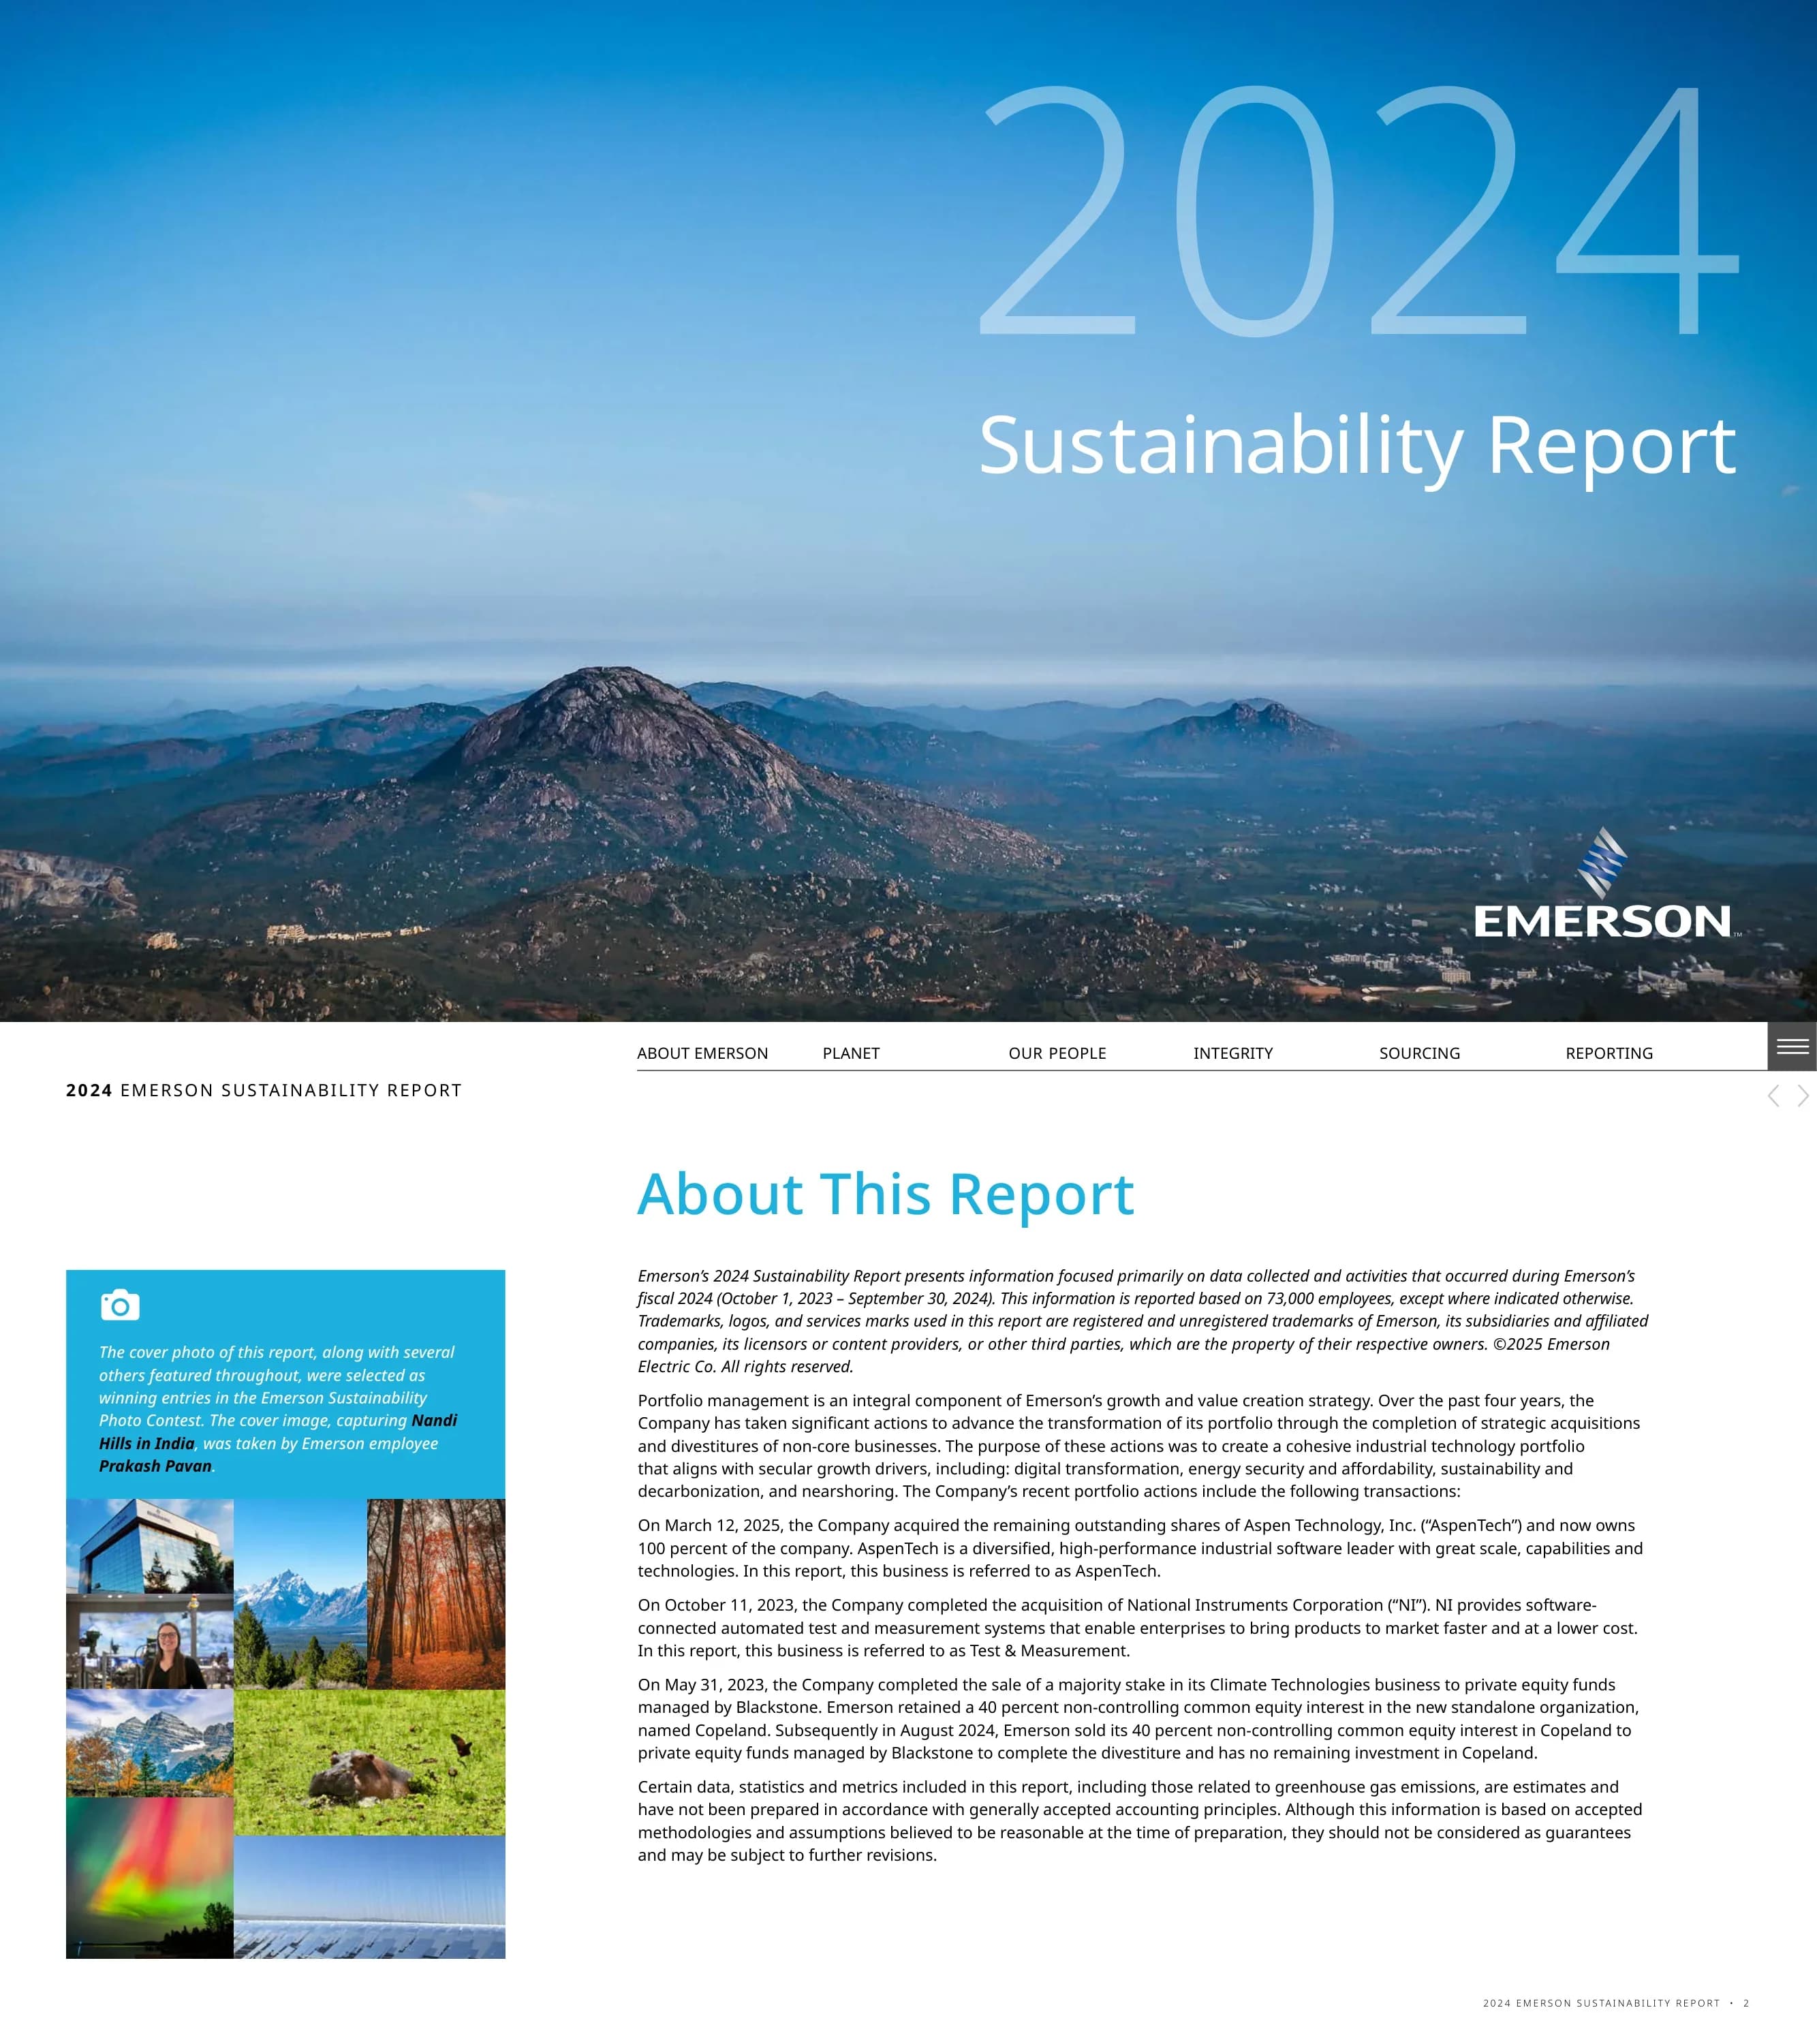1817x2044 pixels.
Task: Click the Nandi Hills cover photograph
Action: pos(908,511)
